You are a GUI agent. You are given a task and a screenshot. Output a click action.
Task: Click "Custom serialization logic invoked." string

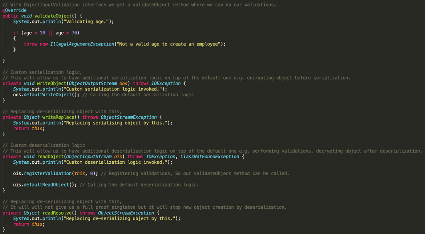114,89
